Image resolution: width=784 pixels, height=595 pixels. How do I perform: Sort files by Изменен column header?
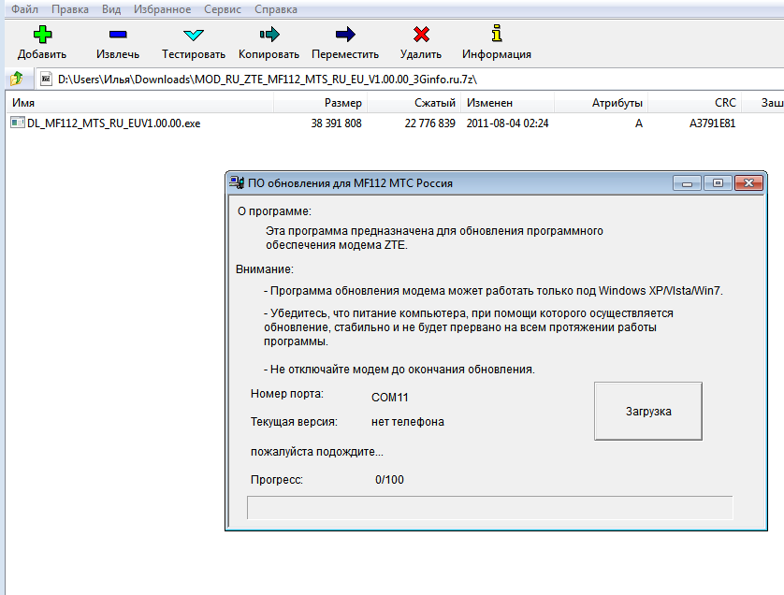[507, 103]
